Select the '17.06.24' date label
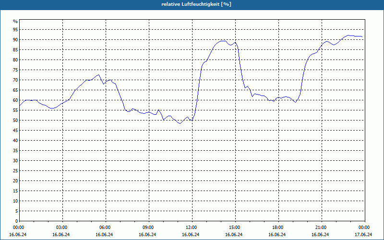 363,235
